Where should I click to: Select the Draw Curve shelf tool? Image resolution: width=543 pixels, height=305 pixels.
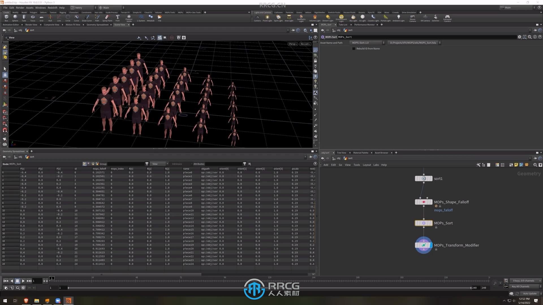click(87, 18)
